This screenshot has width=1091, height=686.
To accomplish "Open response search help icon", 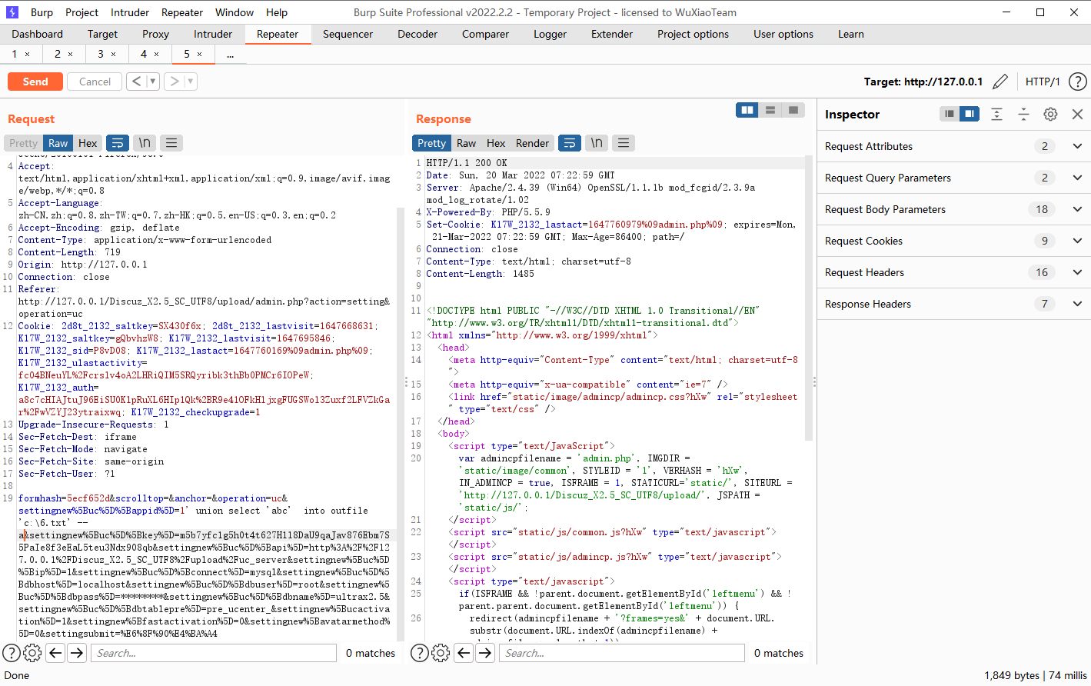I will [x=419, y=653].
